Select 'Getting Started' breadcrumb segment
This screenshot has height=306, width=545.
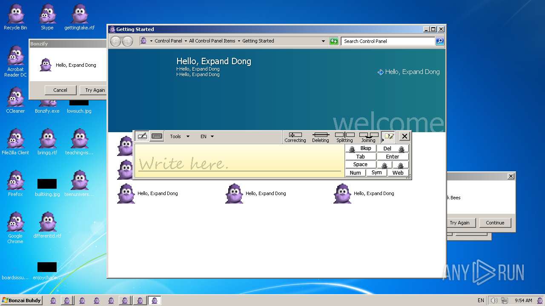click(258, 41)
